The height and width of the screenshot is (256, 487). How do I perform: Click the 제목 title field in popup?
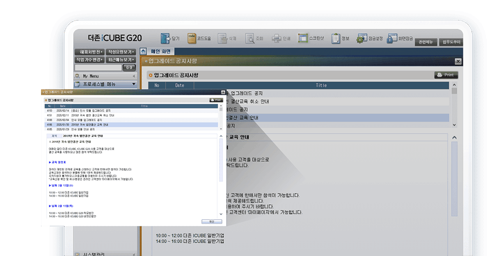point(132,136)
